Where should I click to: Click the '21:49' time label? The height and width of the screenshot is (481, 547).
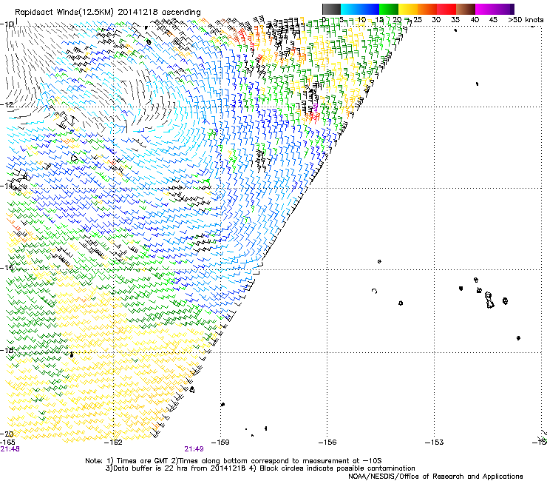pyautogui.click(x=194, y=449)
